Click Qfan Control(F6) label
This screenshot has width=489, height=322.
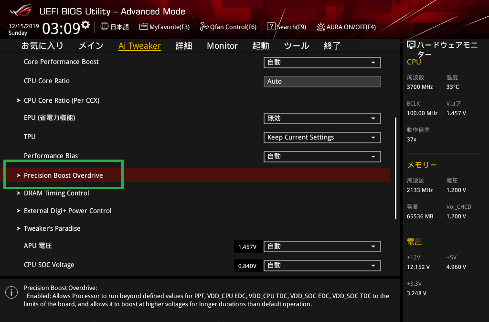pos(233,27)
